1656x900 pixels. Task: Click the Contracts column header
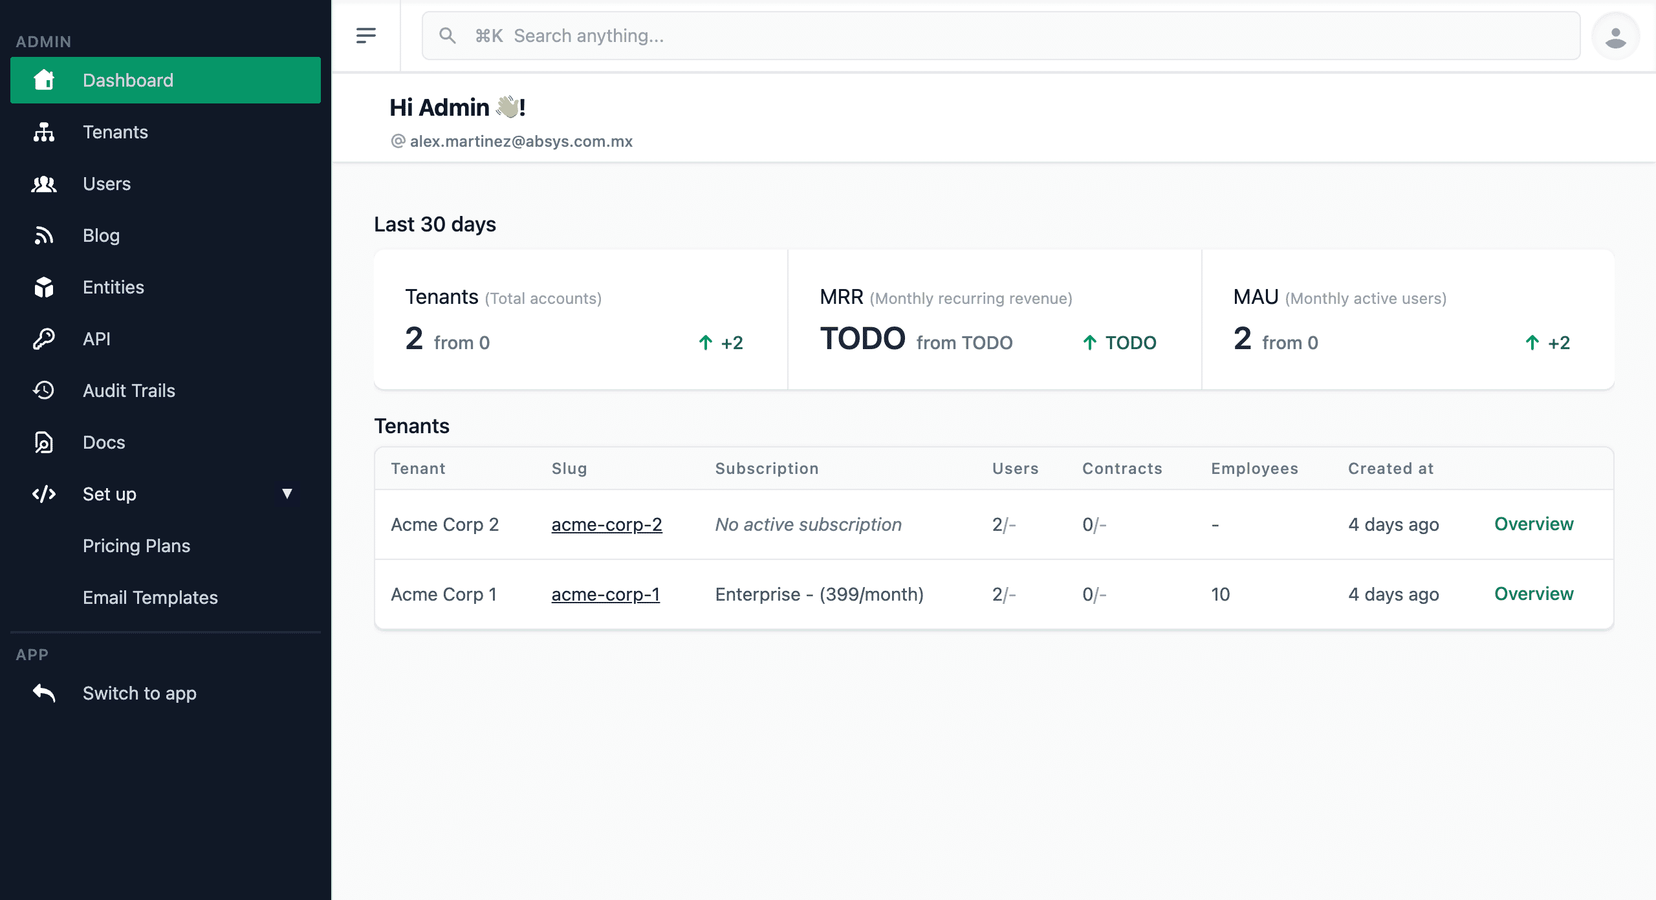1122,469
